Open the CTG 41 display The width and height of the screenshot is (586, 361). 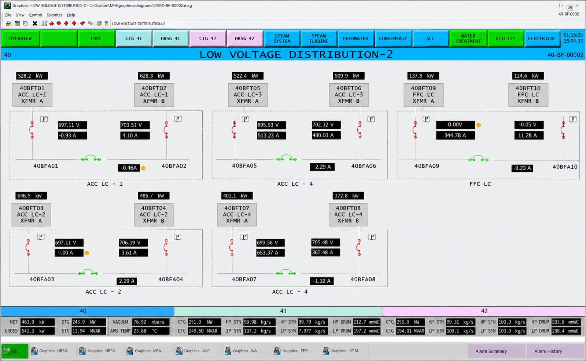pos(134,39)
